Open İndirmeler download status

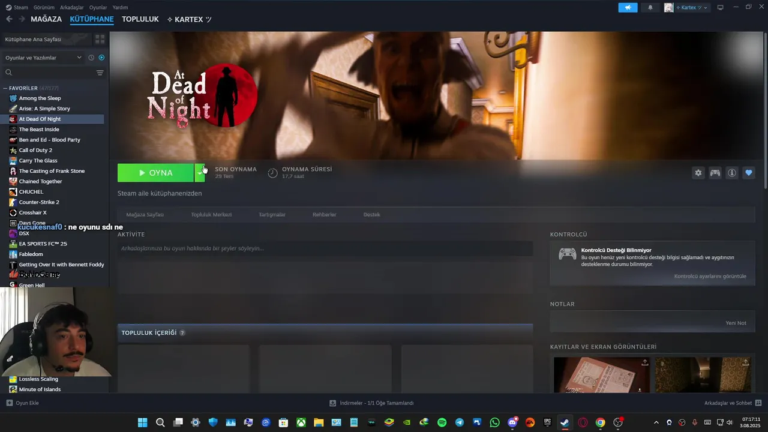click(371, 403)
